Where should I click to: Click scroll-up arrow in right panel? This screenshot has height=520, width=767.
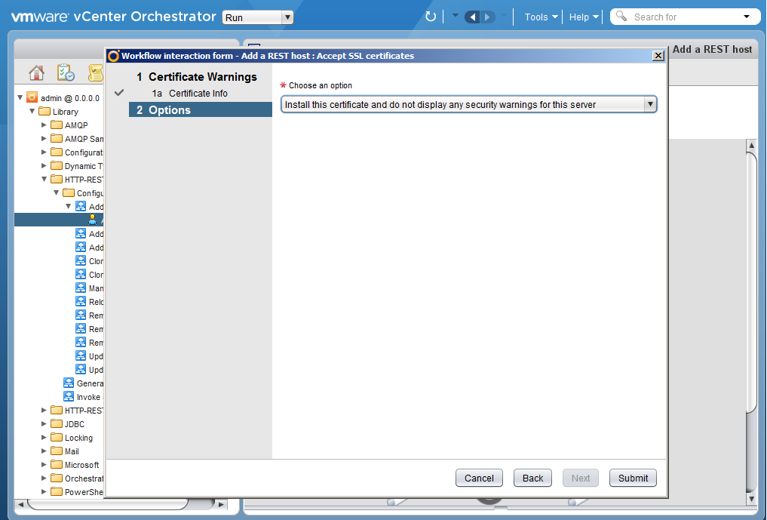tap(751, 146)
